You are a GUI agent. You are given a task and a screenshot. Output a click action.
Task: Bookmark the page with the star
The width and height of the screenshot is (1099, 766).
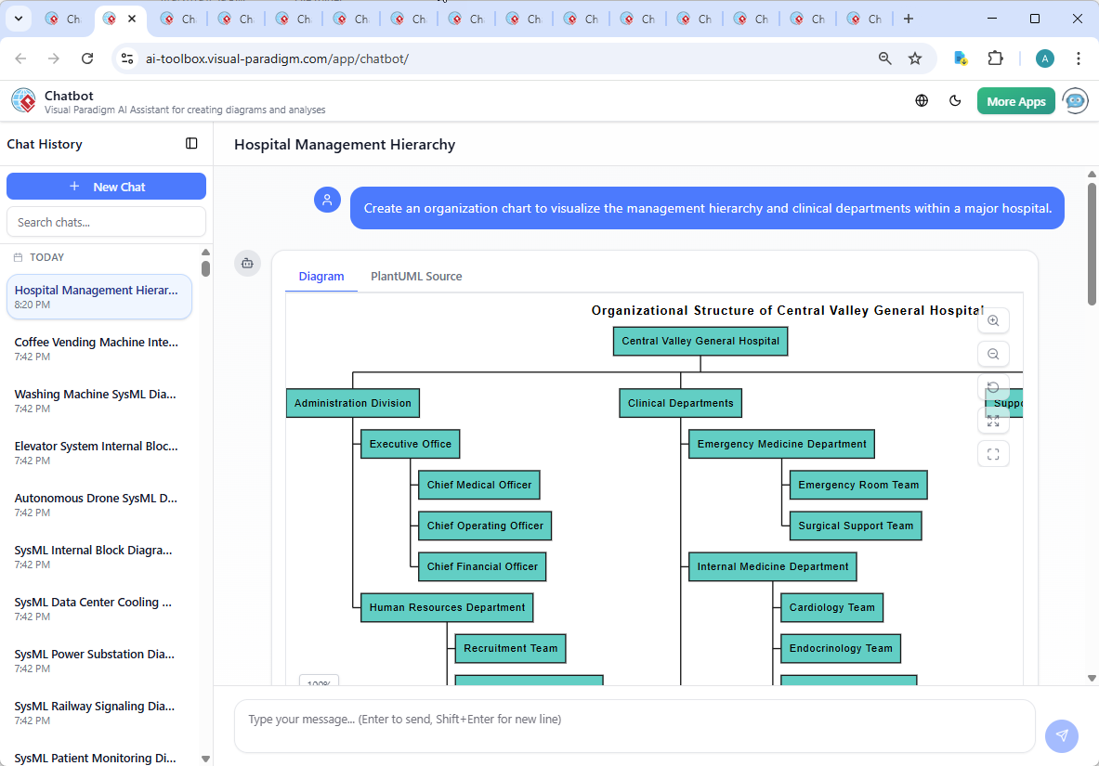tap(915, 58)
